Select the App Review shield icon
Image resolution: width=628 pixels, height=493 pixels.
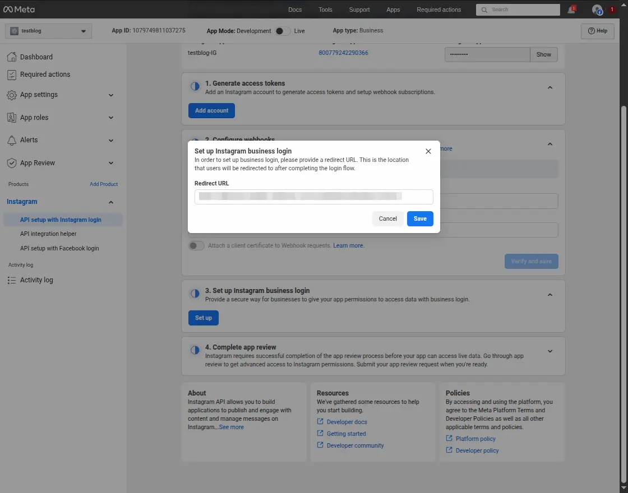pyautogui.click(x=12, y=162)
